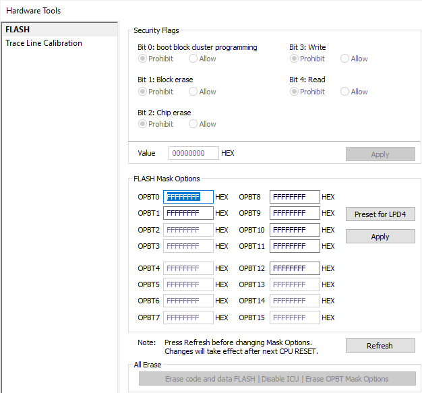Click the Erase code and data FLASH button
This screenshot has width=422, height=393.
tap(276, 379)
